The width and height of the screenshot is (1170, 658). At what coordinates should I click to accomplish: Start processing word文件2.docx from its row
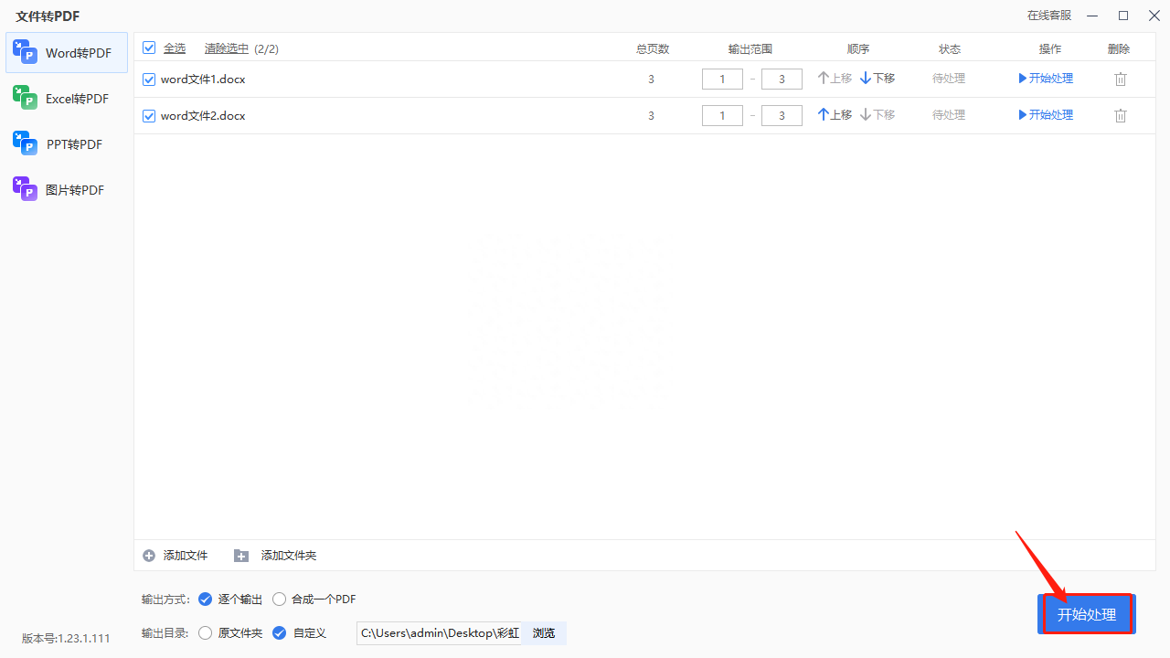click(1046, 115)
